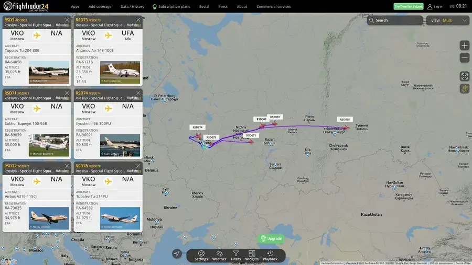472x265 pixels.
Task: Zoom out with the minus button
Action: coord(465,58)
